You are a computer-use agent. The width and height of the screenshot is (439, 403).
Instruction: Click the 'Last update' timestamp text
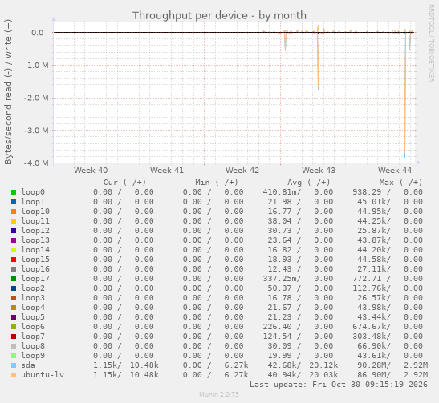coord(339,385)
